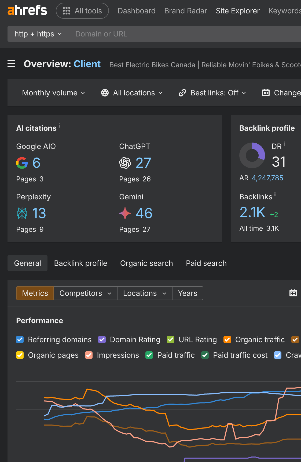Open the Best links: Off dropdown
The image size is (301, 462).
[212, 93]
